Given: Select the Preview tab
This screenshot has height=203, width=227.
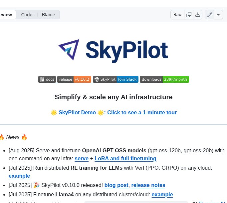Looking at the screenshot, I should [x=7, y=15].
